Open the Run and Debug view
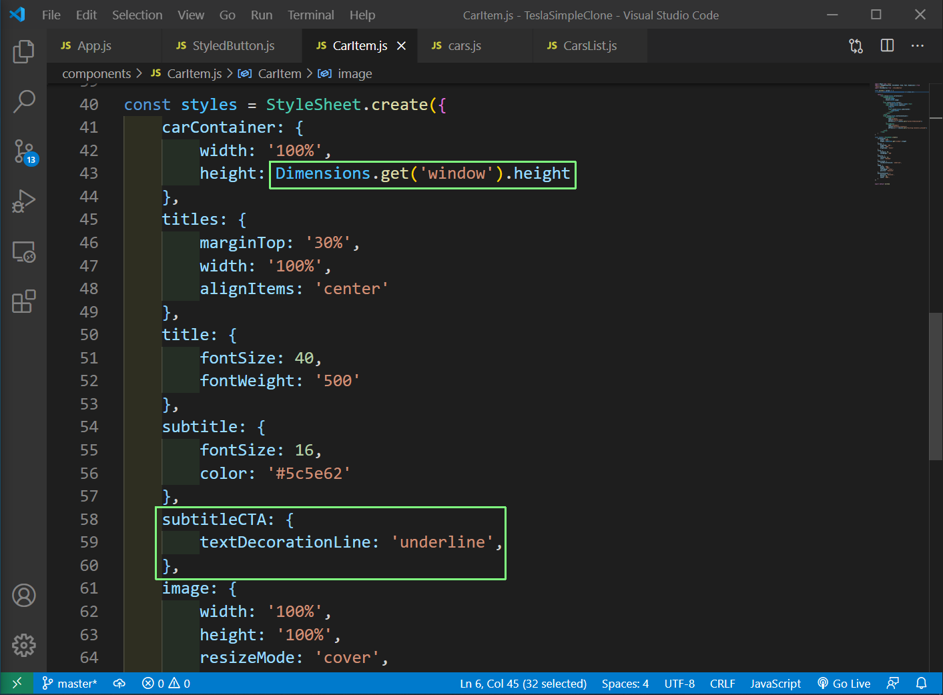This screenshot has width=943, height=695. pyautogui.click(x=23, y=201)
